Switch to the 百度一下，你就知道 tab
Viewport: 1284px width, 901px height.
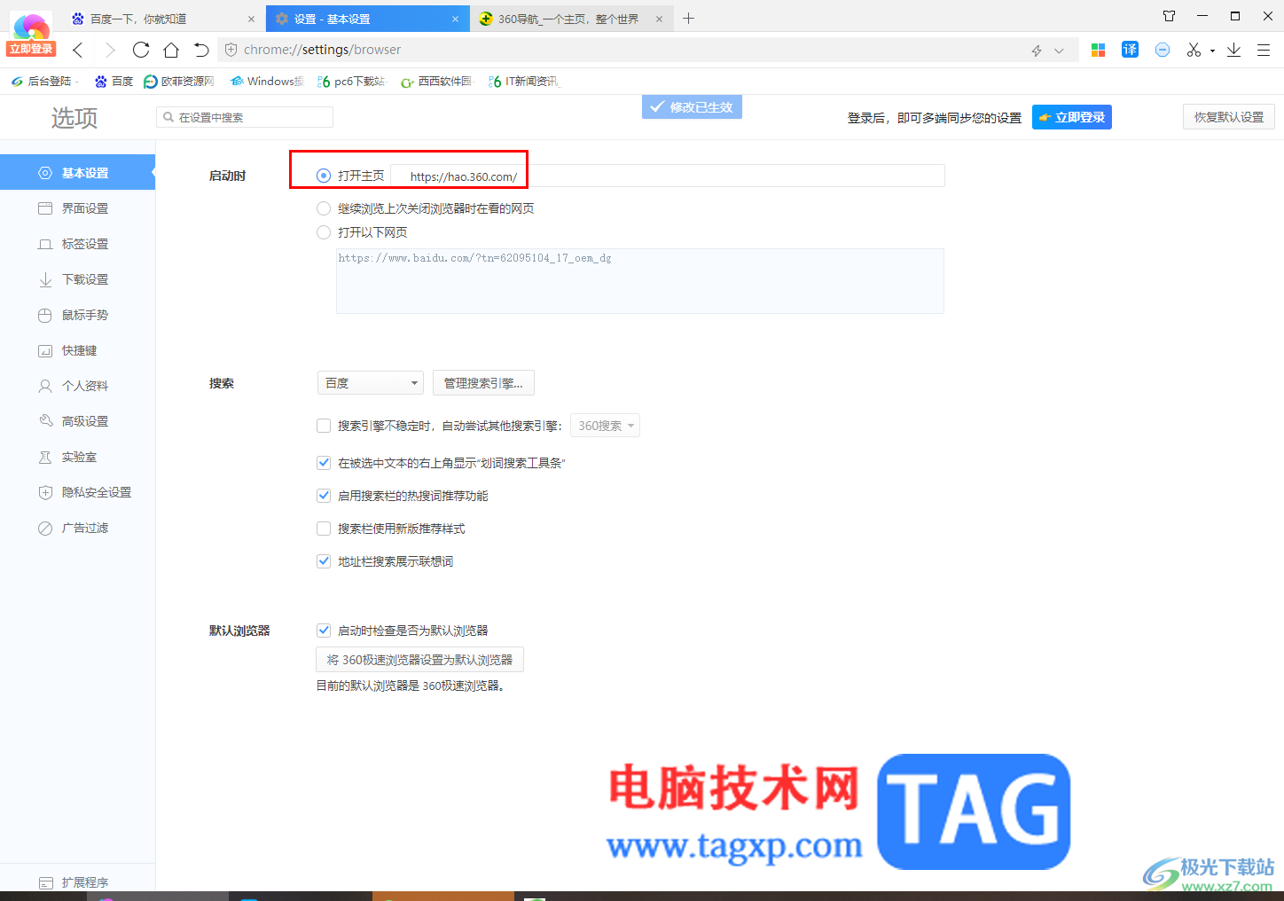(164, 19)
